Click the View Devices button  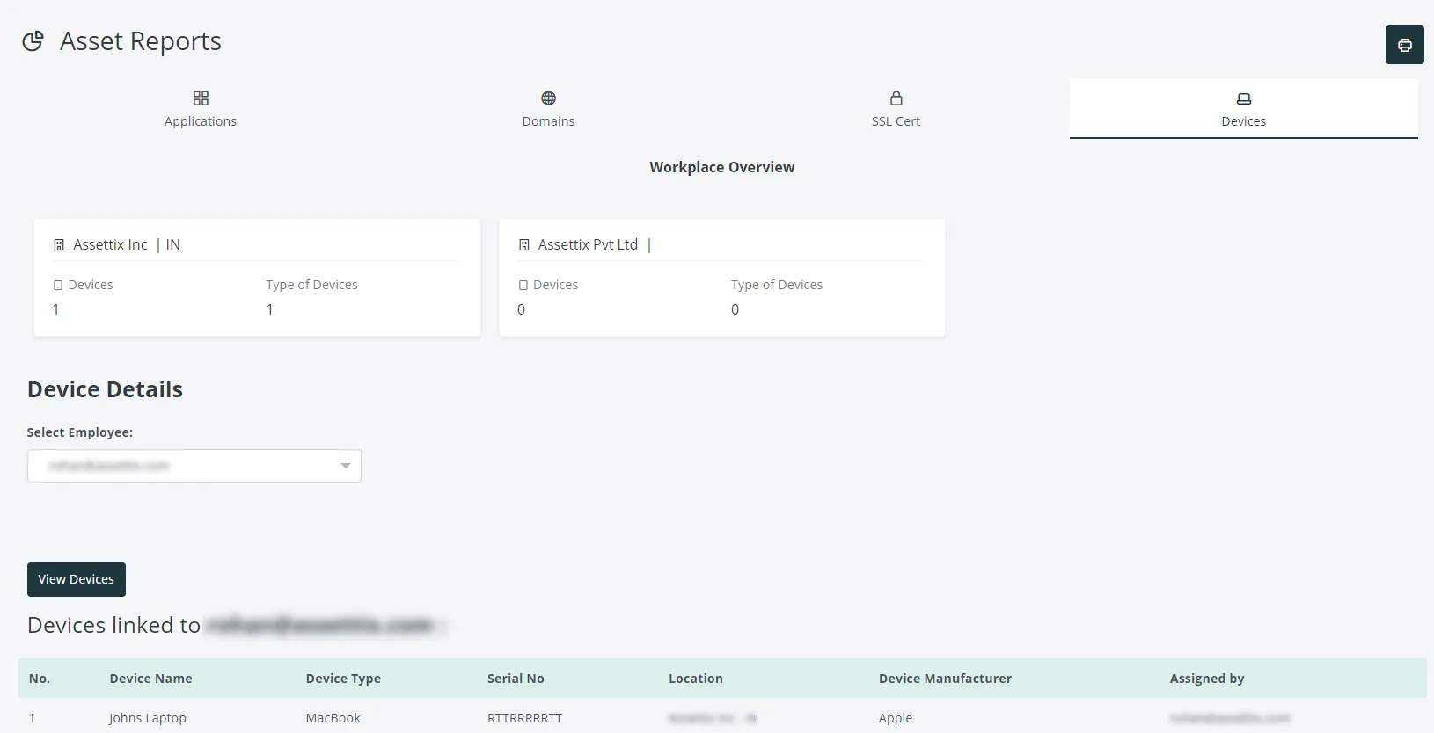[x=77, y=579]
